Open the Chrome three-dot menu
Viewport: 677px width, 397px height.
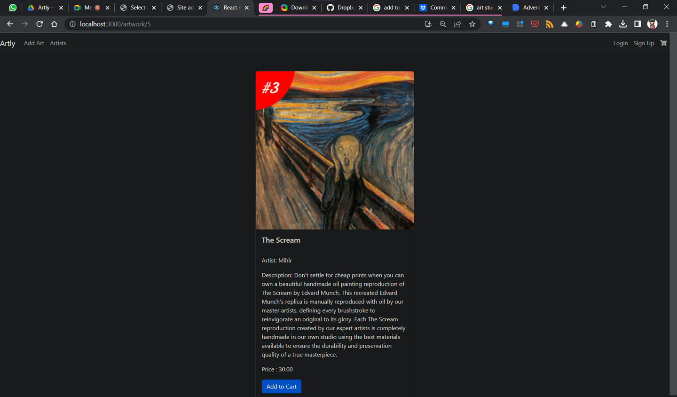[x=667, y=24]
